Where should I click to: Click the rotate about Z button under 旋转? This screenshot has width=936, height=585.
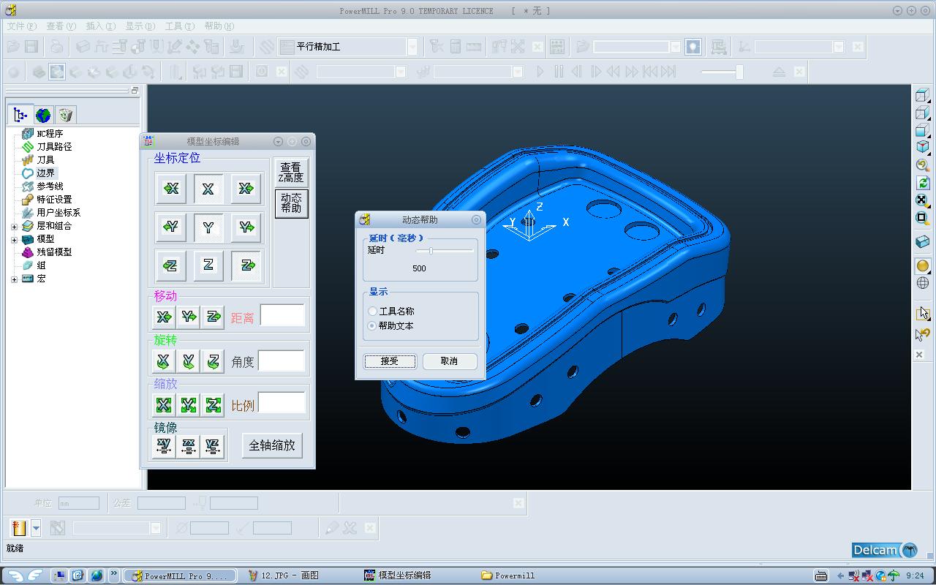coord(214,361)
